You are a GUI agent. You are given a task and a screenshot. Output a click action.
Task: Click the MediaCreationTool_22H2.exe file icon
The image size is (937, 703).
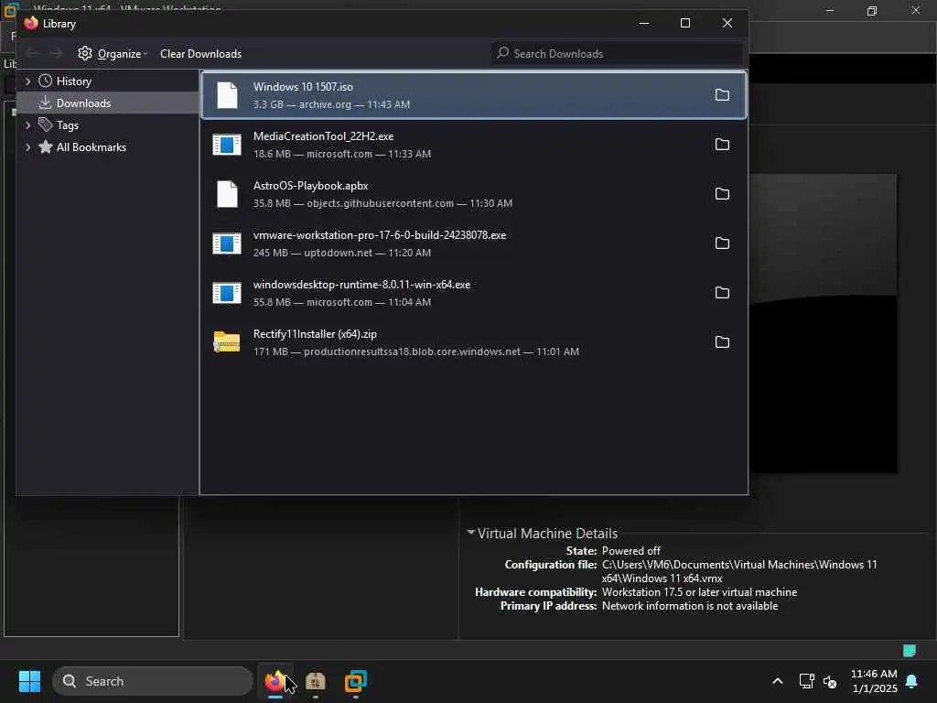tap(227, 145)
